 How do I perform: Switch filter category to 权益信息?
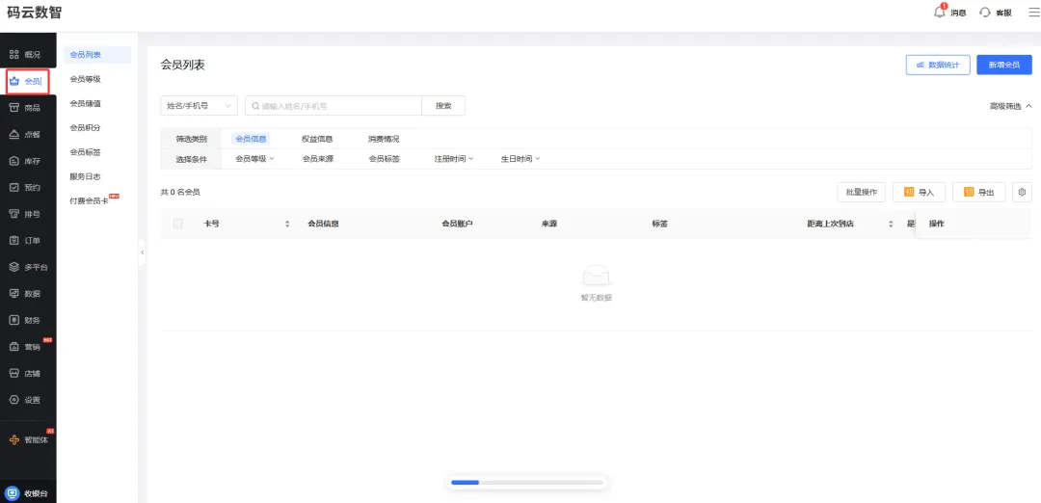coord(317,140)
